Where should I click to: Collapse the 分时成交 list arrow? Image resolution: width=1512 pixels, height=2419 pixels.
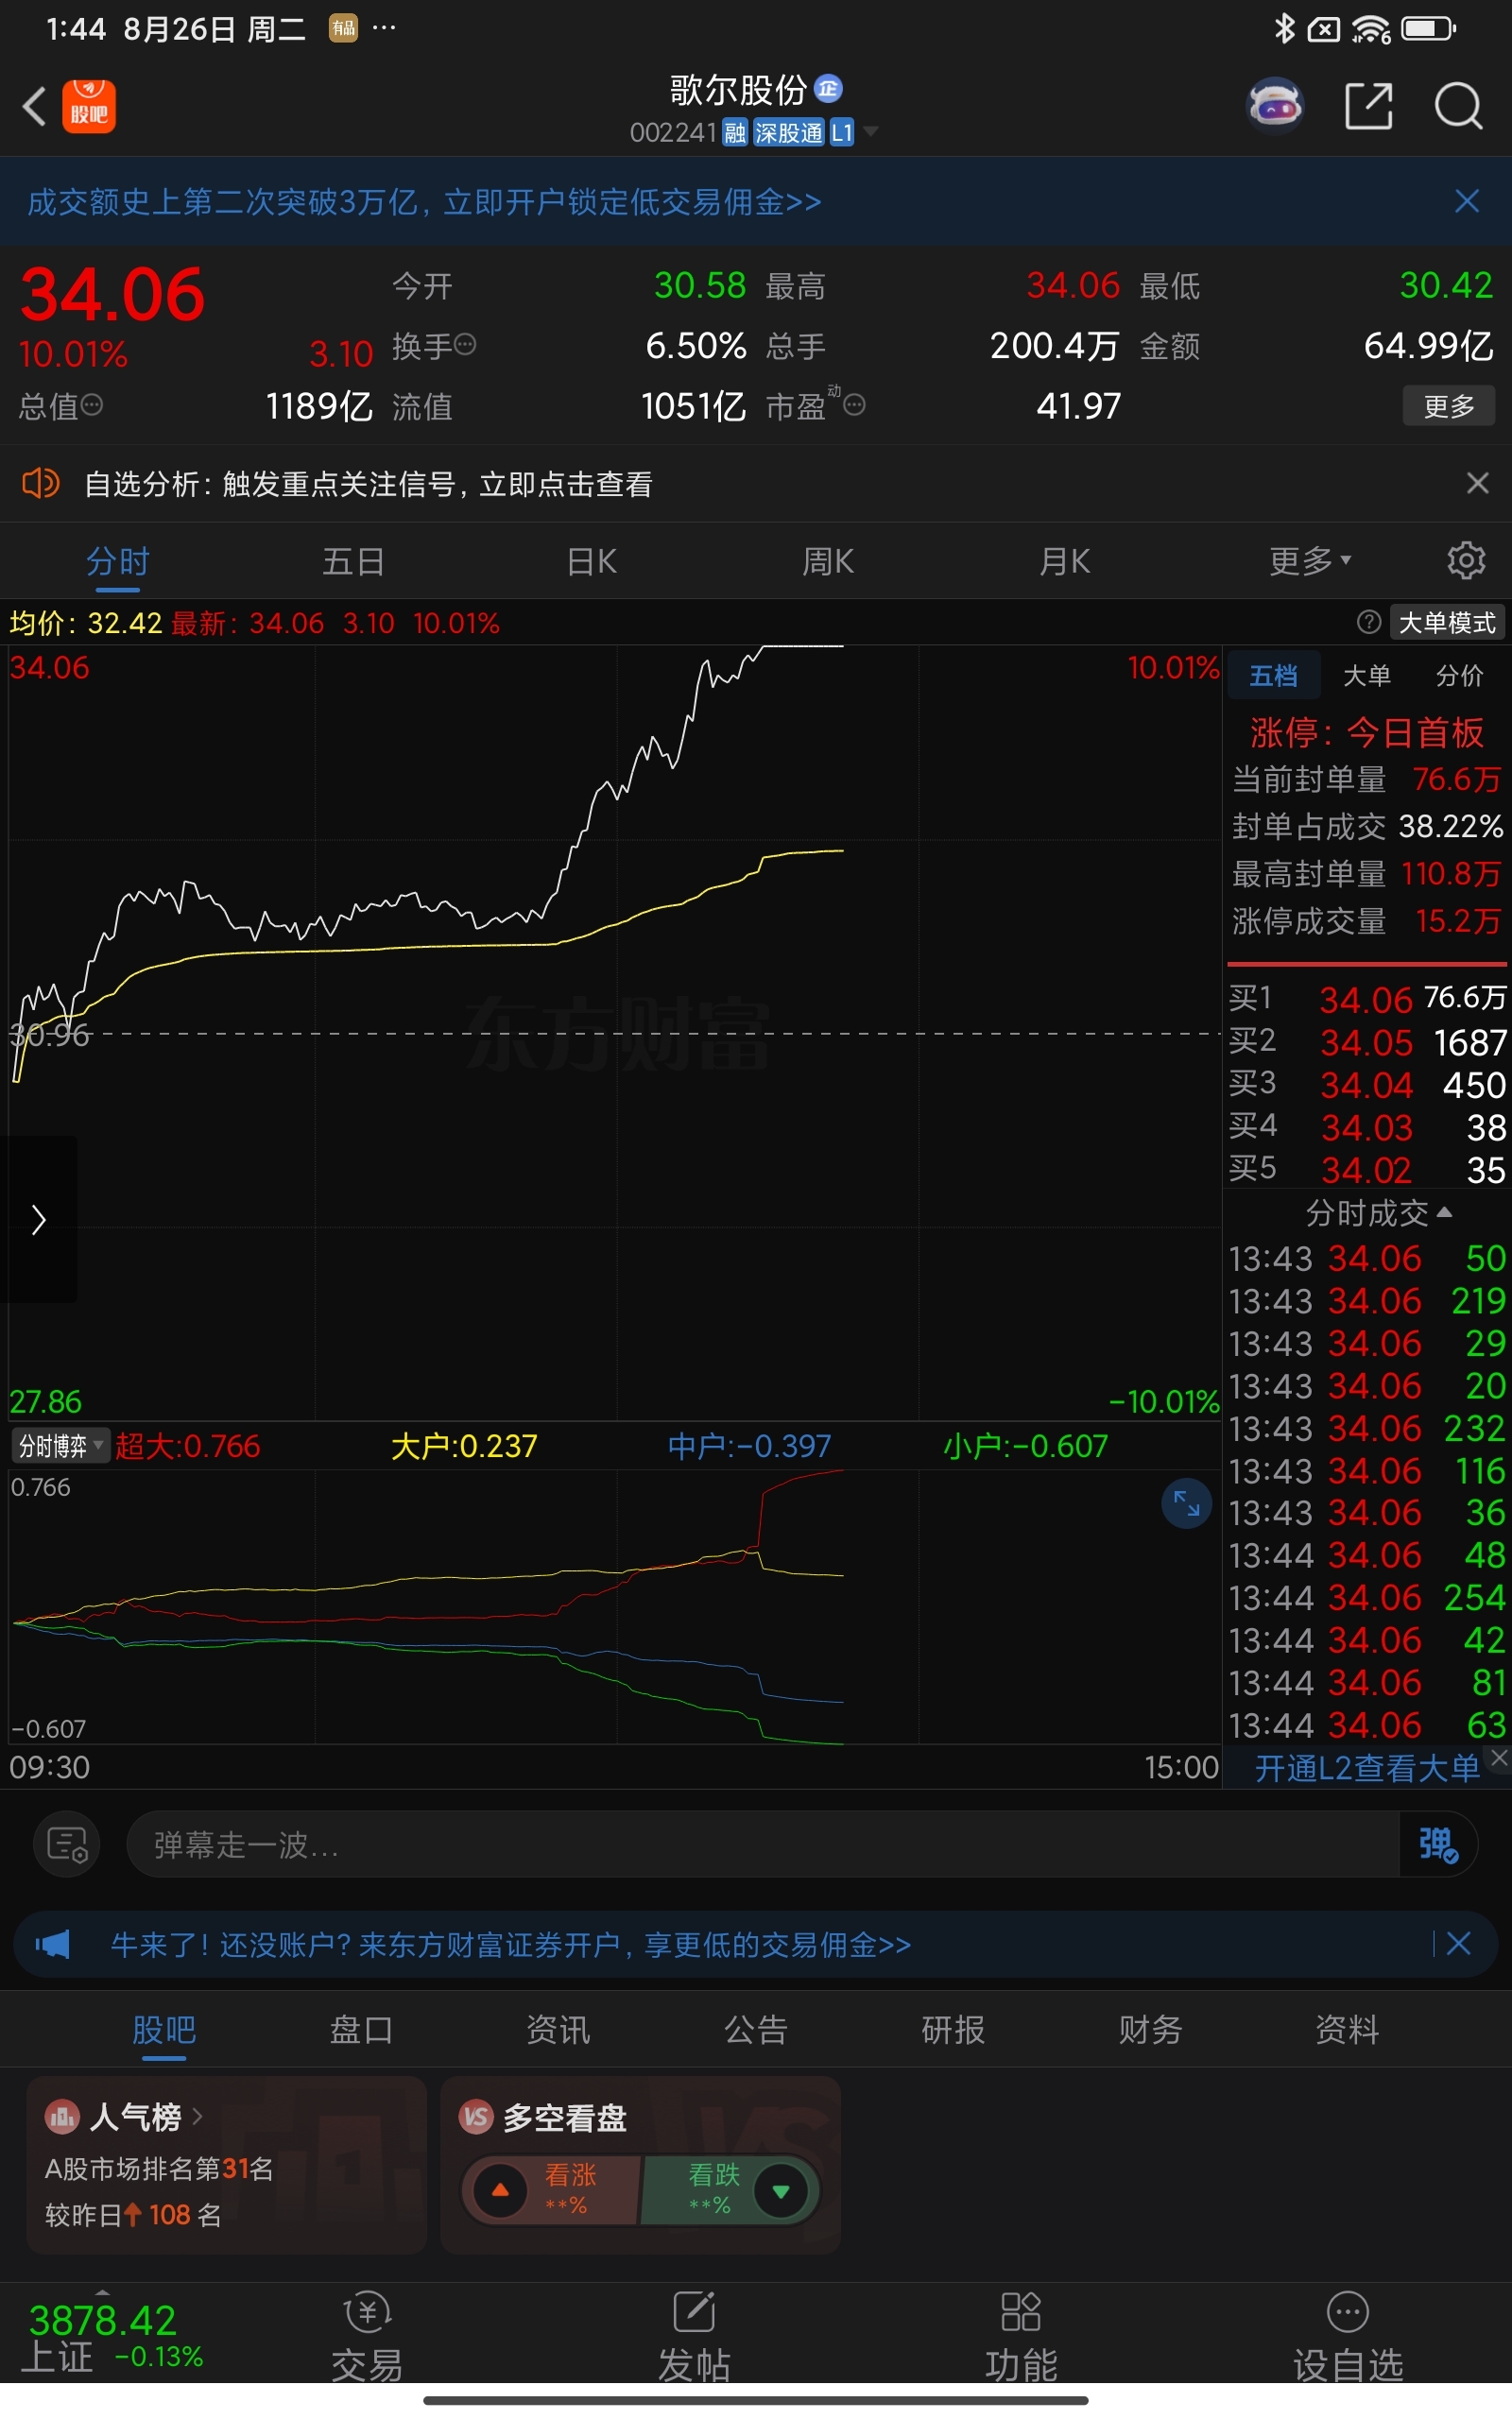point(1444,1211)
